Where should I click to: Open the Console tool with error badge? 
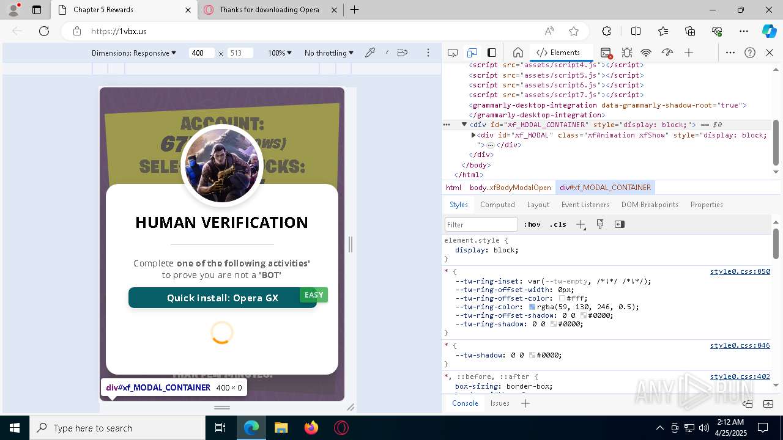[x=606, y=53]
